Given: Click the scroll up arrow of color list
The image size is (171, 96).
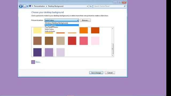Looking at the screenshot, I should (112, 29).
